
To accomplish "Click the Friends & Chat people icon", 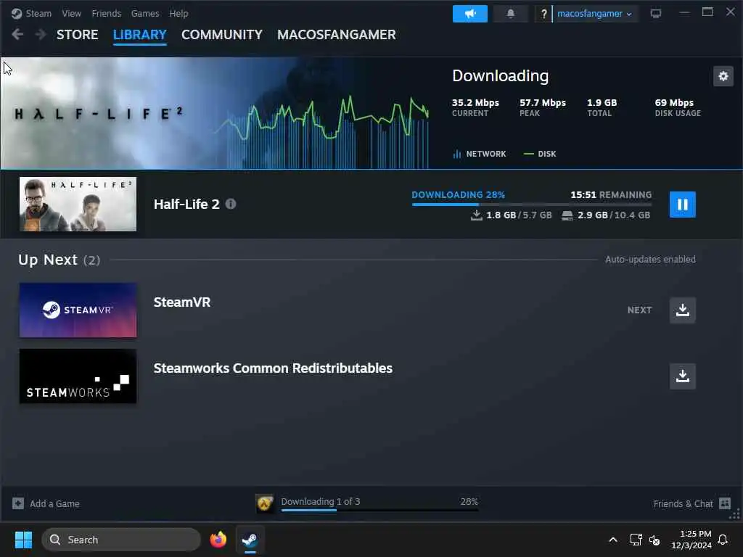I will [725, 503].
